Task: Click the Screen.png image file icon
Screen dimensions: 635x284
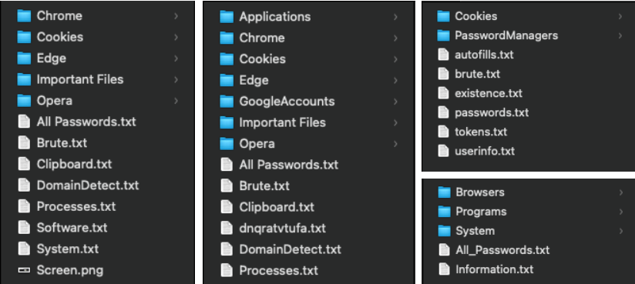Action: click(25, 270)
